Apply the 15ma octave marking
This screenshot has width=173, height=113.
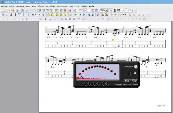70,19
